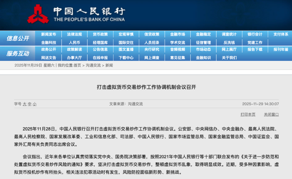Open the 新闻发布 menu
This screenshot has width=292, height=179.
tap(48, 34)
